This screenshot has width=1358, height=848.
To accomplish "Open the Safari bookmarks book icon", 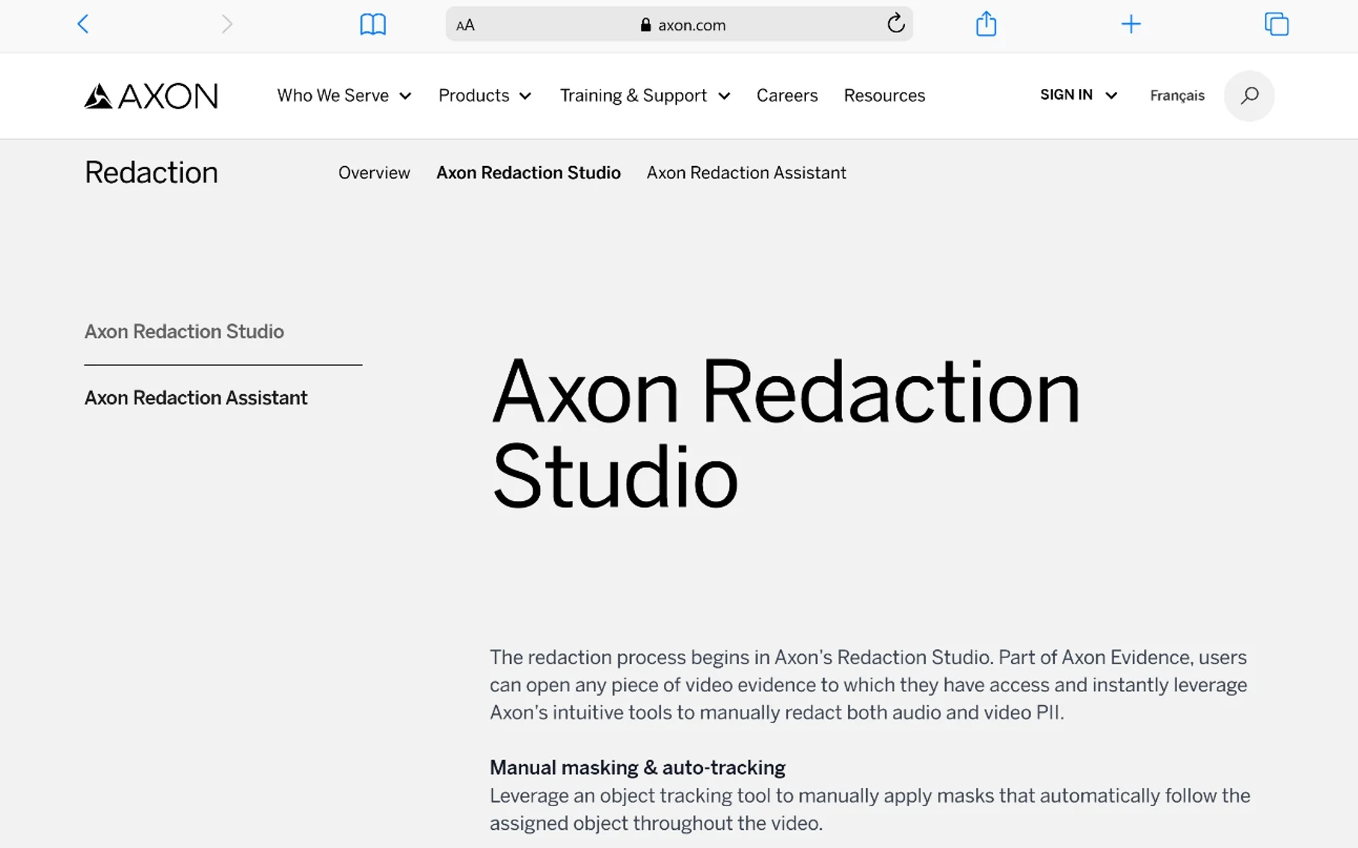I will point(372,24).
